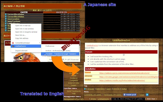Open Chrome webstore install URL
Image resolution: width=163 pixels, height=102 pixels.
(x=131, y=77)
